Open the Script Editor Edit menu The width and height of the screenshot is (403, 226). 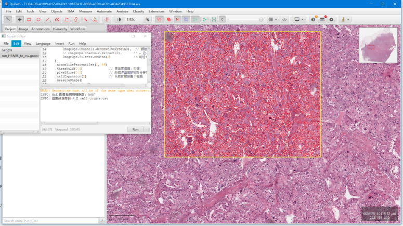click(16, 44)
